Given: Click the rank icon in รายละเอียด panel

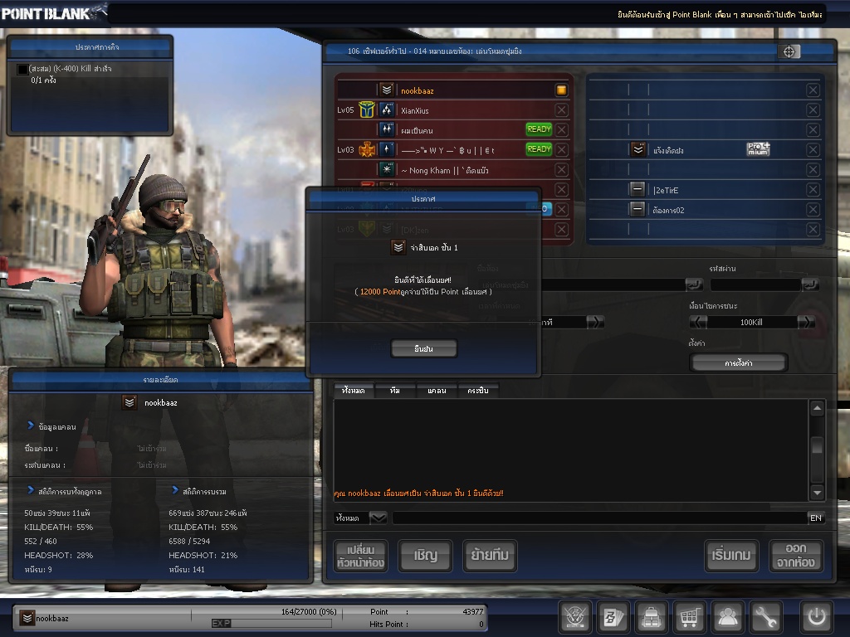Looking at the screenshot, I should click(x=129, y=402).
